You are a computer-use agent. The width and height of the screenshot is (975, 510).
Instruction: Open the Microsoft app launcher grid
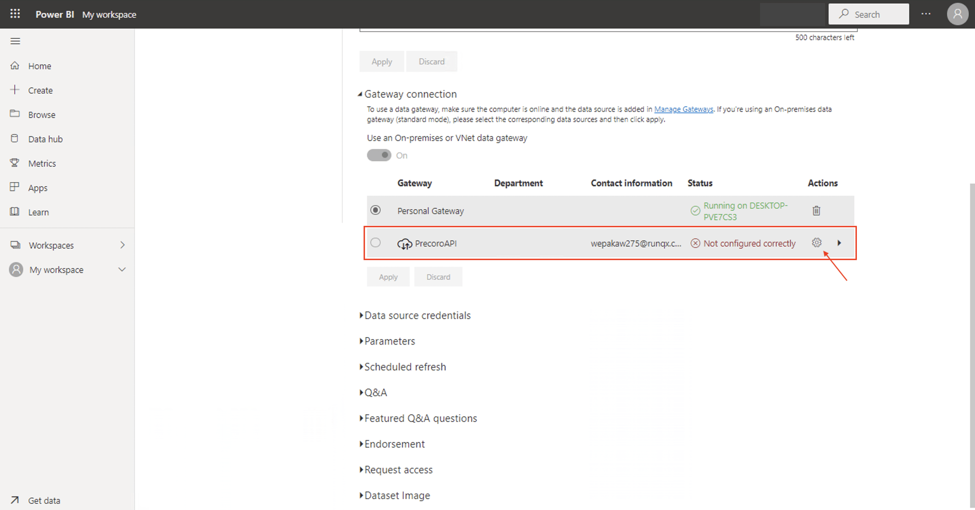[15, 14]
